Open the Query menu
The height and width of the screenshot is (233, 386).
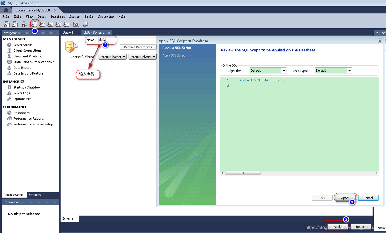[x=42, y=17]
